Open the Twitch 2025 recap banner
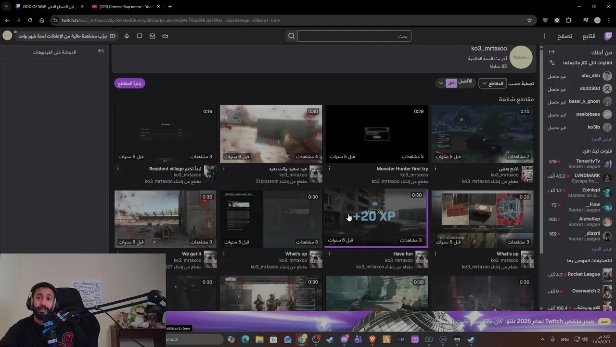 (390, 321)
